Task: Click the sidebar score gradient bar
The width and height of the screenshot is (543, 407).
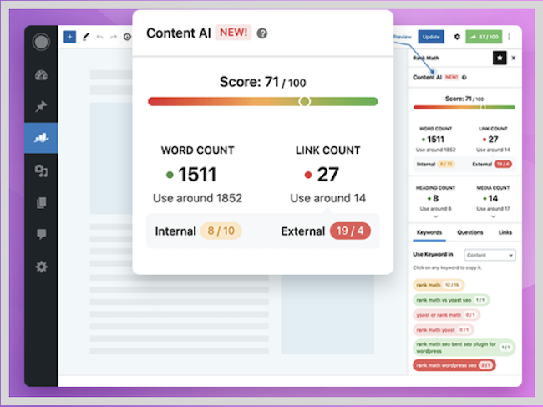Action: point(464,107)
